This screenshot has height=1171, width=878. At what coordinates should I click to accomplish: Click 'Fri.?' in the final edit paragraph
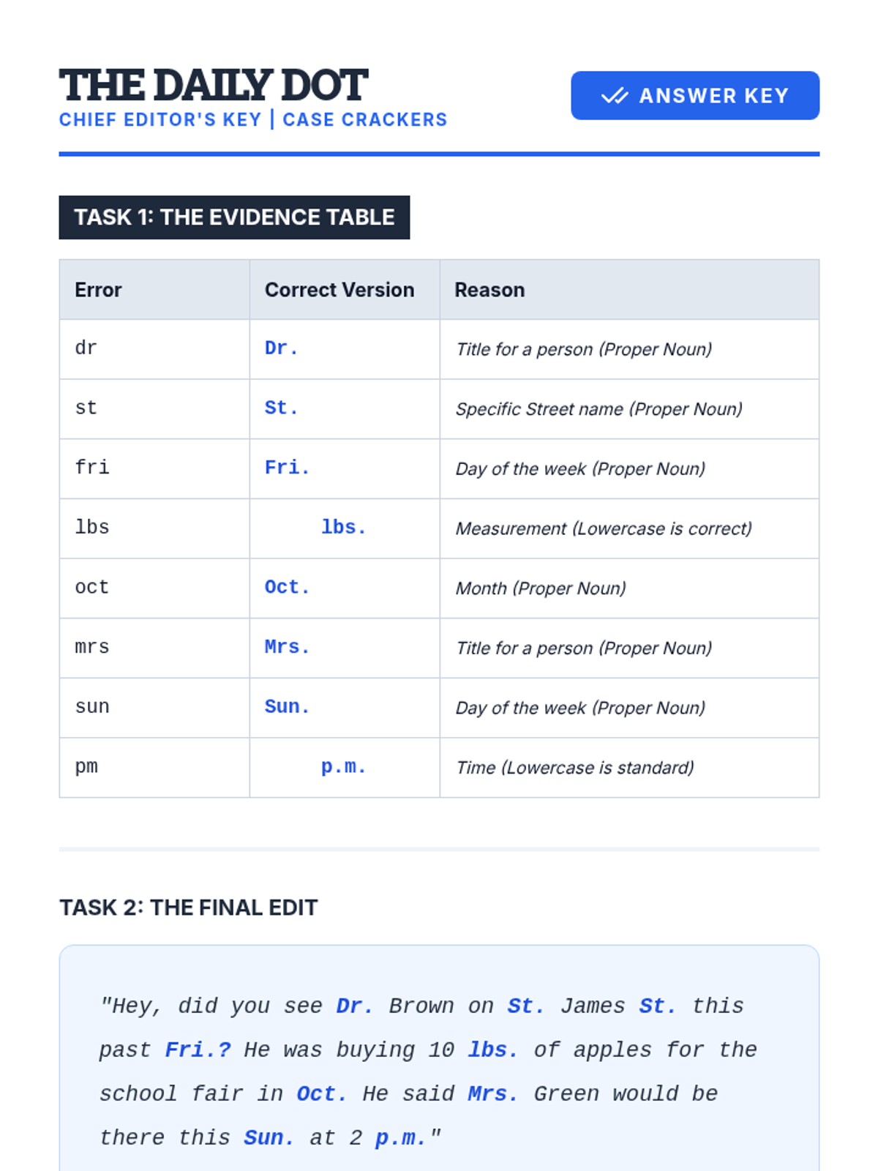tap(198, 1050)
